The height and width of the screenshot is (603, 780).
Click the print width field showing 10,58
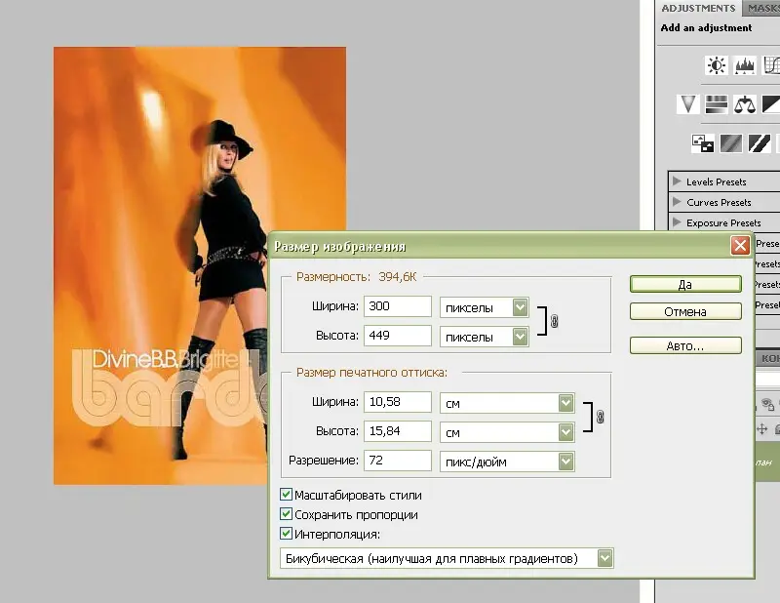click(398, 402)
